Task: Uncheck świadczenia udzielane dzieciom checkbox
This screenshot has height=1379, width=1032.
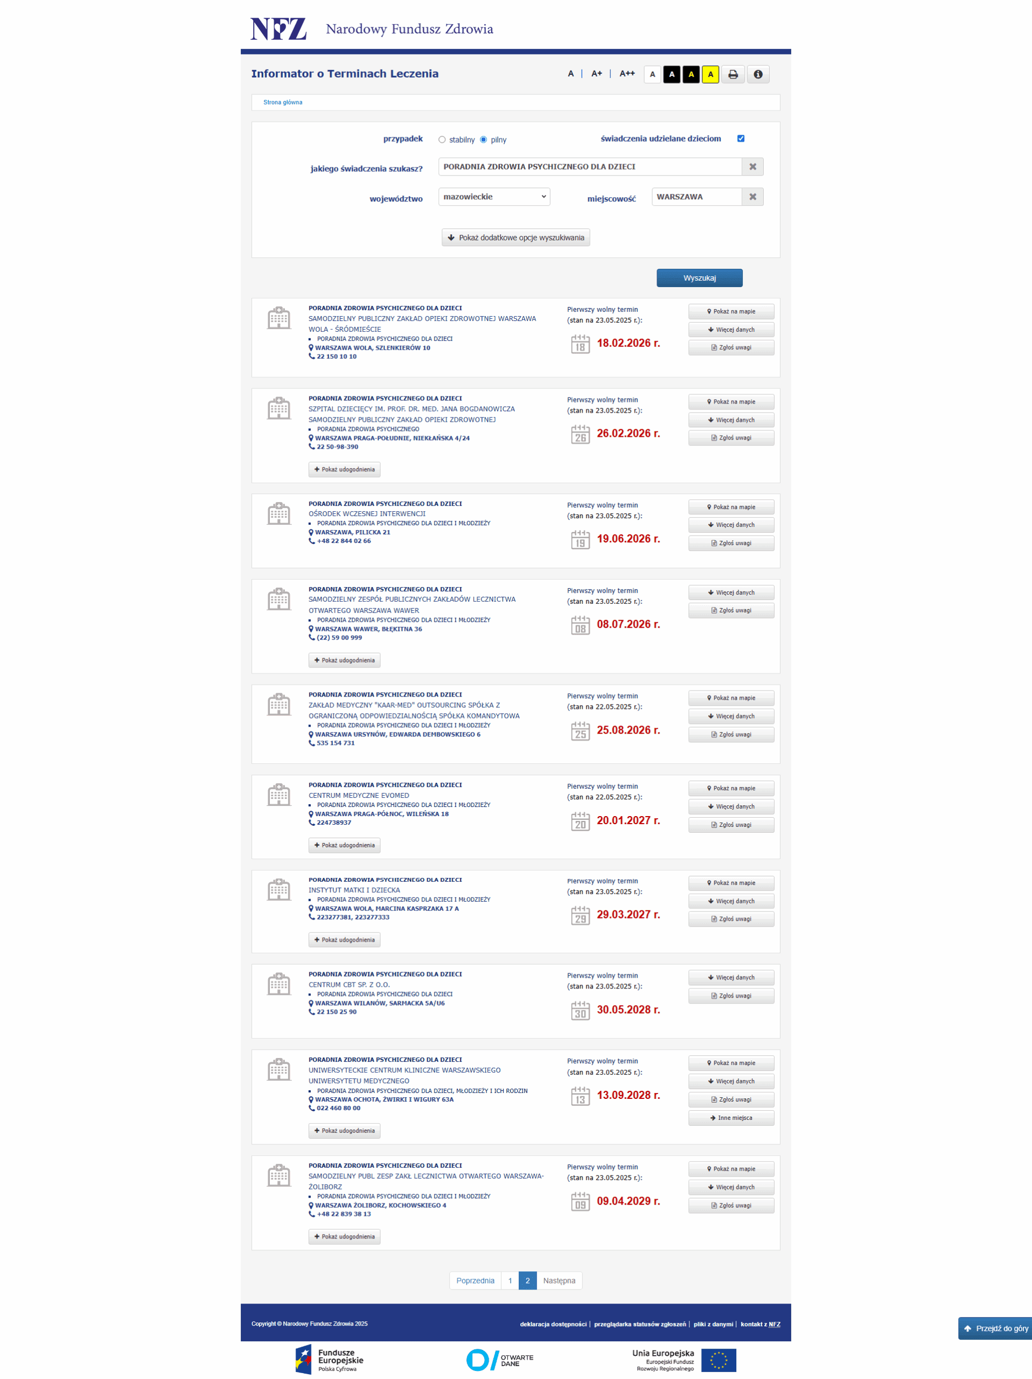Action: point(741,138)
